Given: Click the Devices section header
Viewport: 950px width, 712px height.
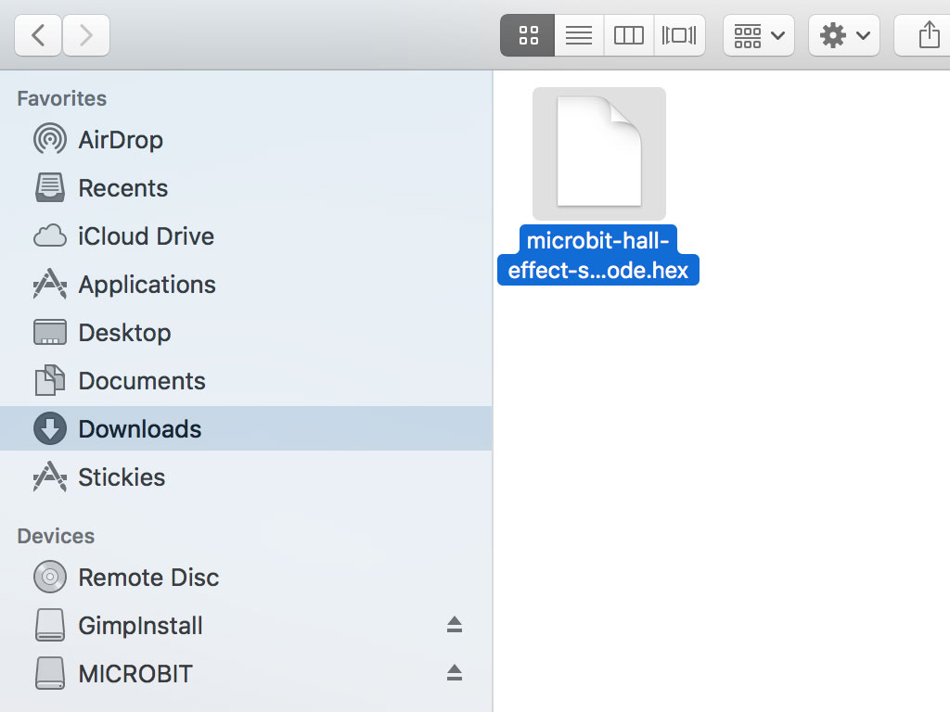Looking at the screenshot, I should point(56,536).
